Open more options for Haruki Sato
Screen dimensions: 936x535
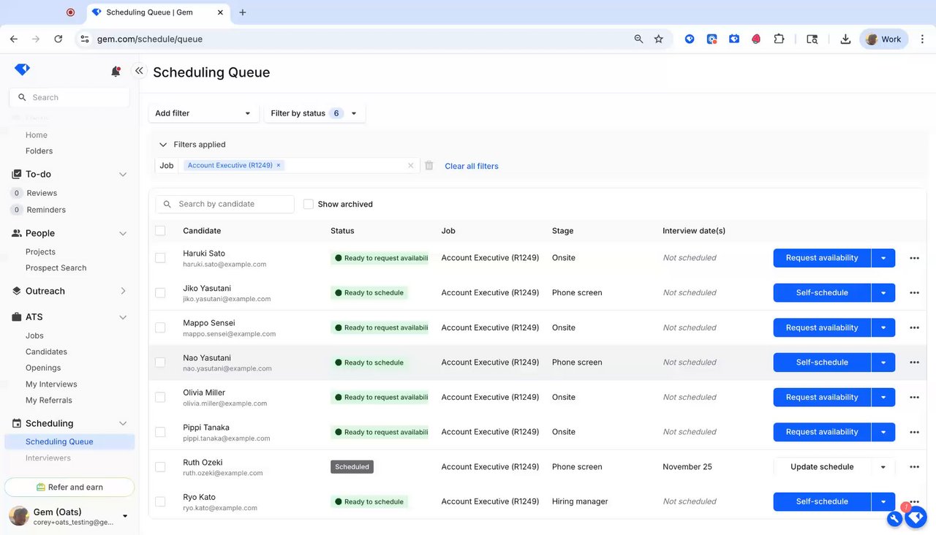(x=914, y=258)
